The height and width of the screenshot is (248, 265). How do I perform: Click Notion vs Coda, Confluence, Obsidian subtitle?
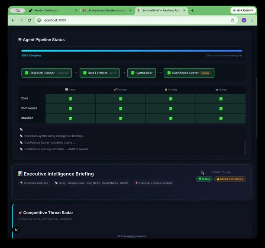tap(45, 219)
